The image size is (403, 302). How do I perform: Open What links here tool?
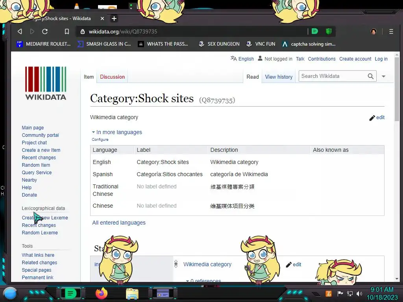click(x=38, y=255)
